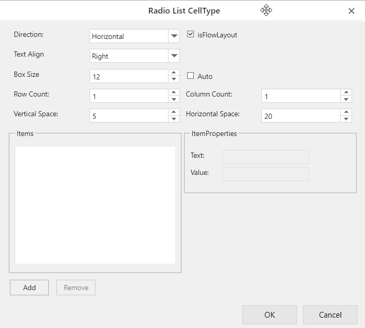The width and height of the screenshot is (365, 328).
Task: Decrease Horizontal Space with down arrow
Action: click(346, 119)
